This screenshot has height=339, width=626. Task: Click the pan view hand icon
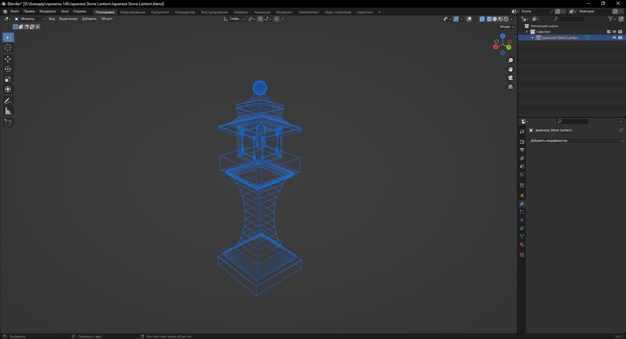coord(511,69)
